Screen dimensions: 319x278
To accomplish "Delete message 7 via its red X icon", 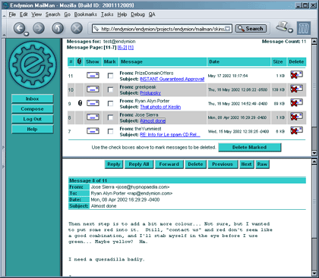I will pos(296,130).
